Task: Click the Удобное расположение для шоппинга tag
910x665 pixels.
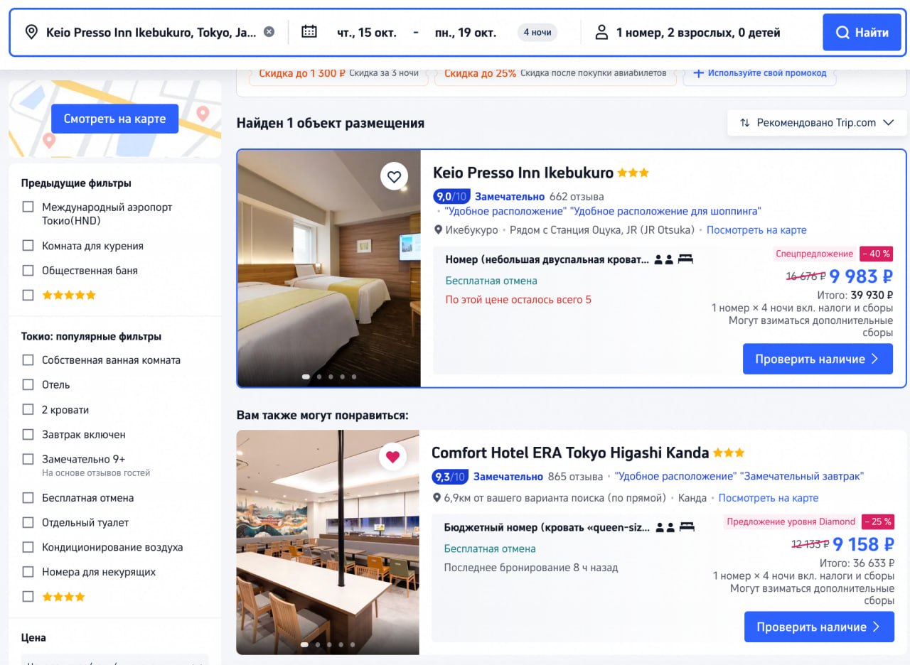Action: tap(665, 211)
